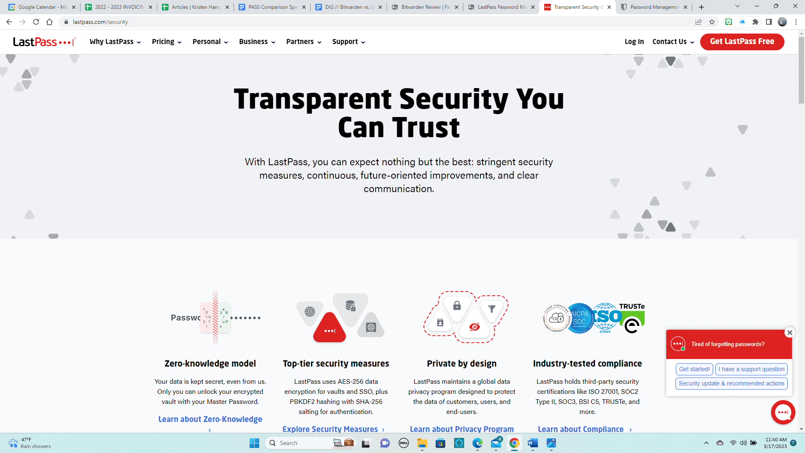The width and height of the screenshot is (805, 453).
Task: Click the page vertical scrollbar thumb
Action: click(801, 70)
